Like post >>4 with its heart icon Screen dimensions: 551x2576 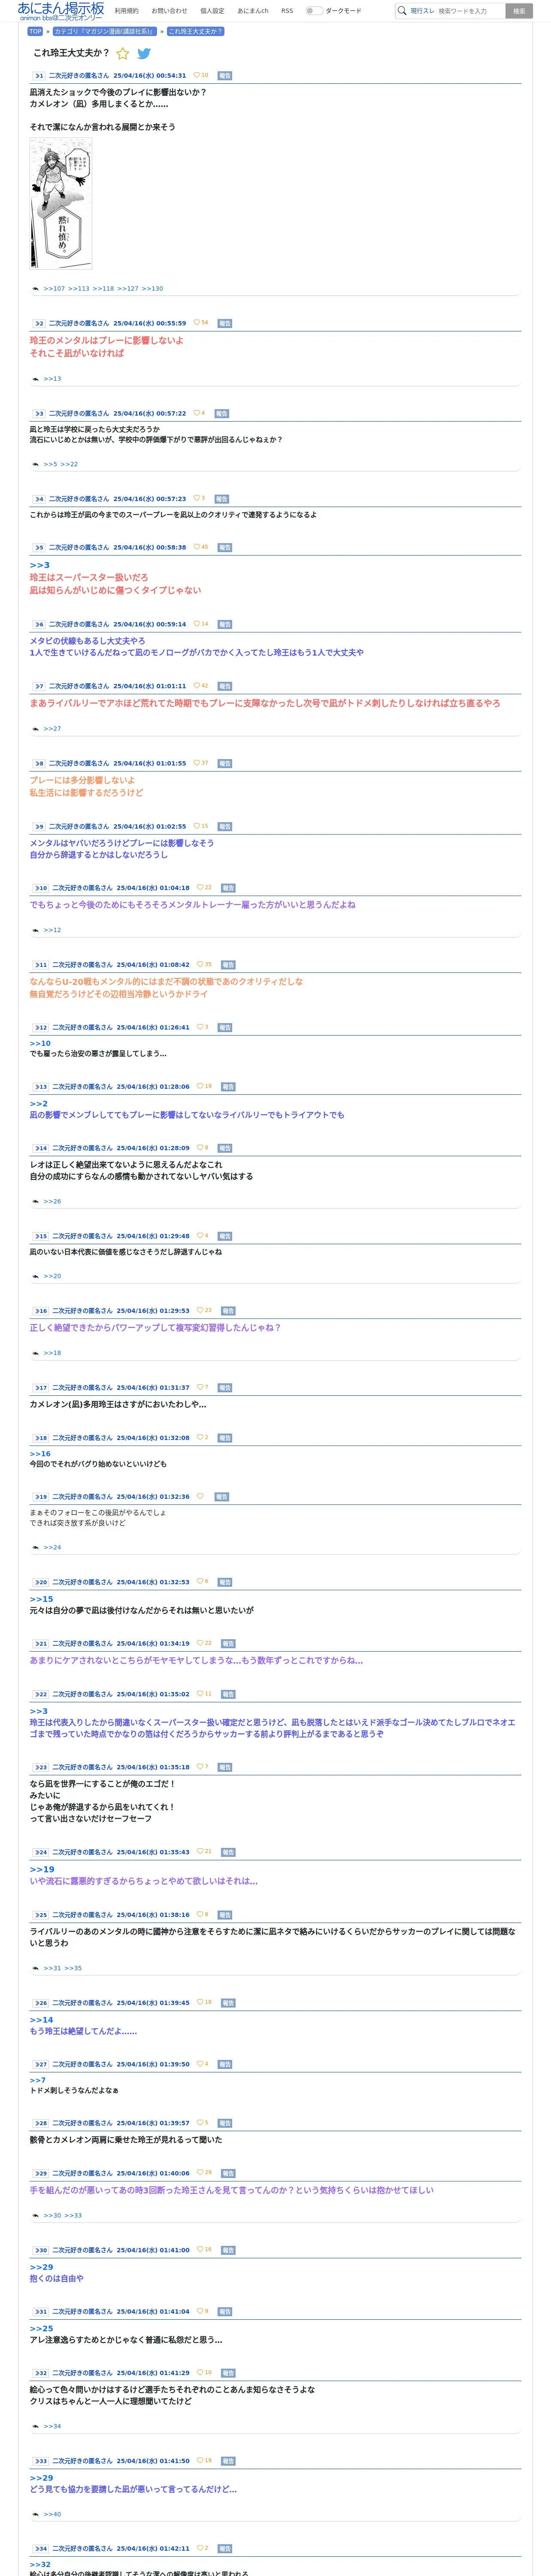196,498
